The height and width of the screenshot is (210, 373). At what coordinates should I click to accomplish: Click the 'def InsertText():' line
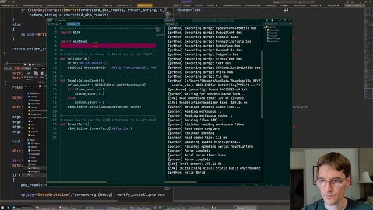pyautogui.click(x=76, y=124)
